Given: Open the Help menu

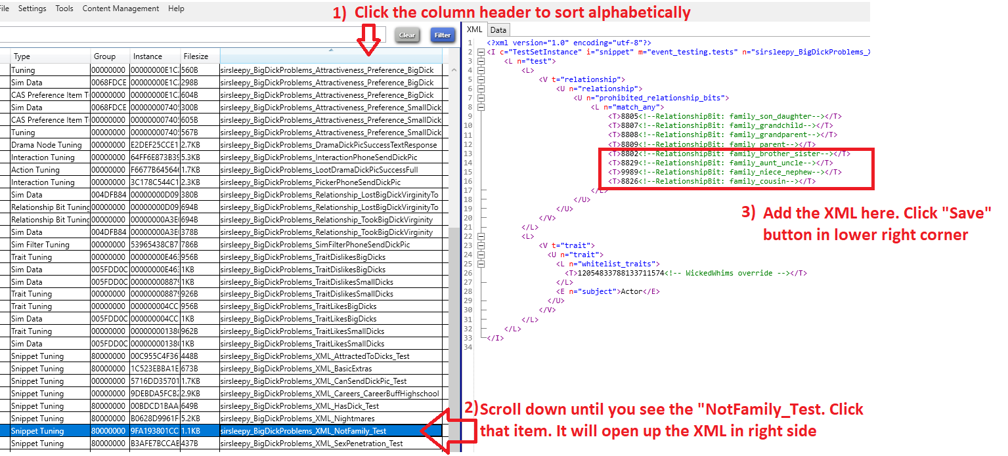Looking at the screenshot, I should pos(176,9).
